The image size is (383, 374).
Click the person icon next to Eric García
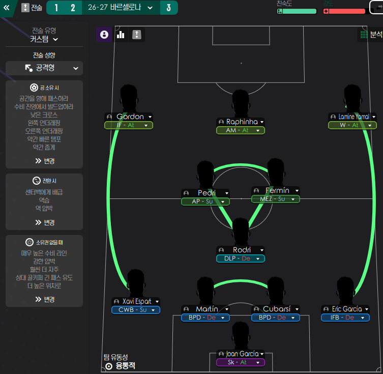(x=326, y=309)
